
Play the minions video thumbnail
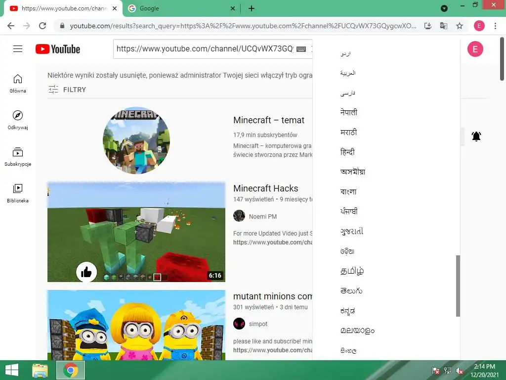[x=136, y=325]
